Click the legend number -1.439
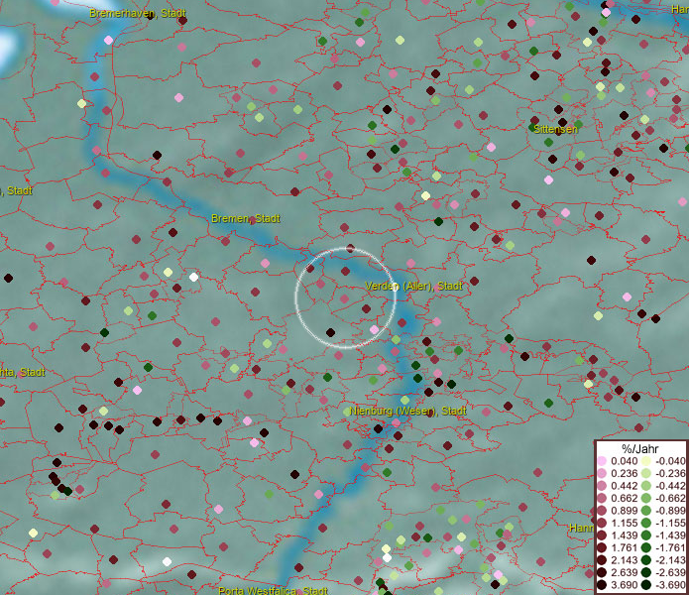 pos(670,535)
